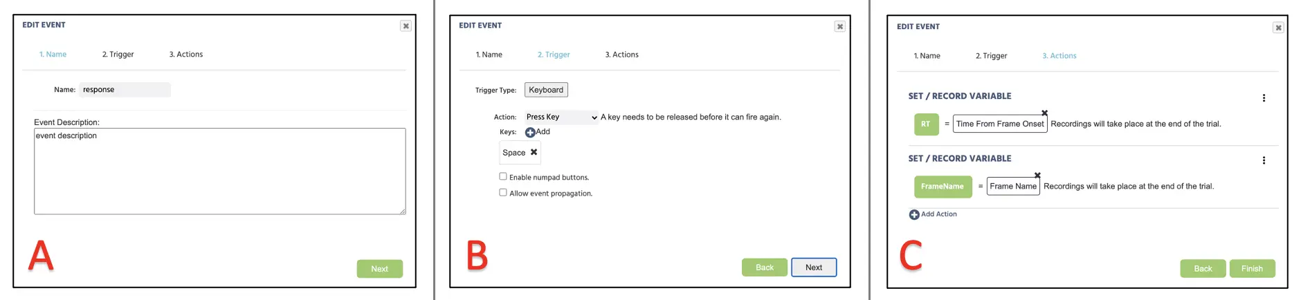The image size is (1301, 300).
Task: Open options menu for the FrameName variable action
Action: click(x=1264, y=160)
